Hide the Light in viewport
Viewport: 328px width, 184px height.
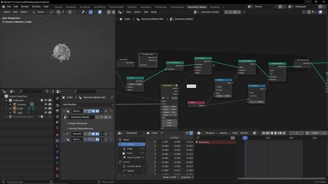click(x=46, y=112)
